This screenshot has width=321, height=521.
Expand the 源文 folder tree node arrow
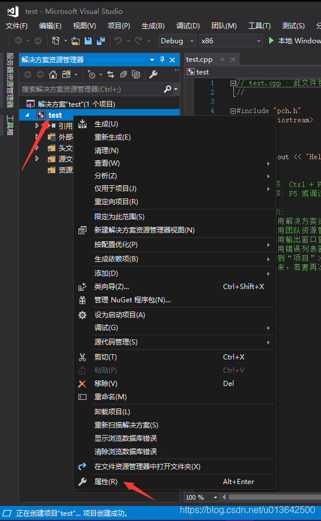[x=37, y=159]
